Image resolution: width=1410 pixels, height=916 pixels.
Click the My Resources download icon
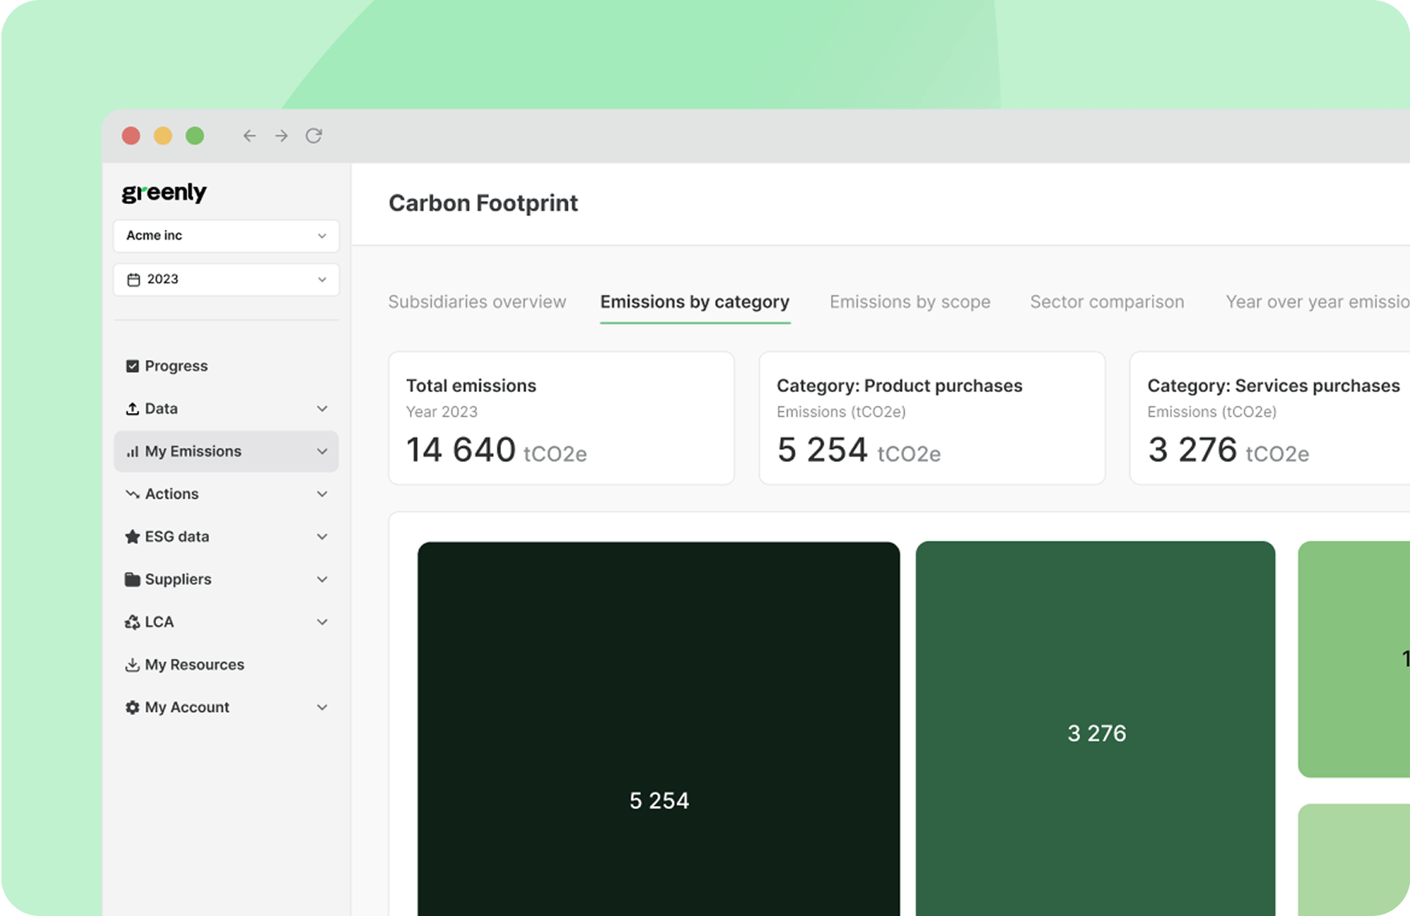click(x=133, y=665)
